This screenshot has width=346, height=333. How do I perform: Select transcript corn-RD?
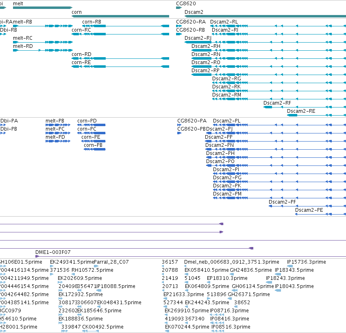click(x=120, y=58)
